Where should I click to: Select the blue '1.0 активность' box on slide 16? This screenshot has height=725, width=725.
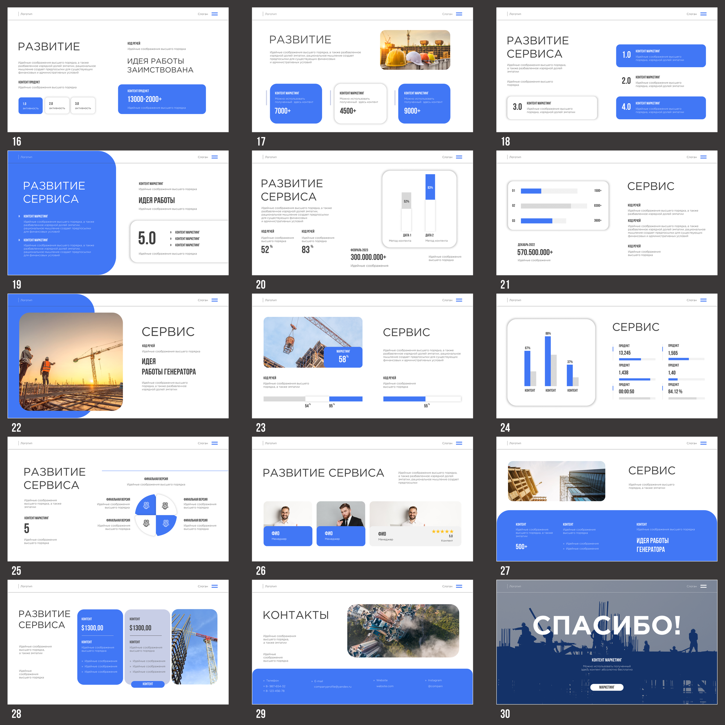click(x=30, y=105)
